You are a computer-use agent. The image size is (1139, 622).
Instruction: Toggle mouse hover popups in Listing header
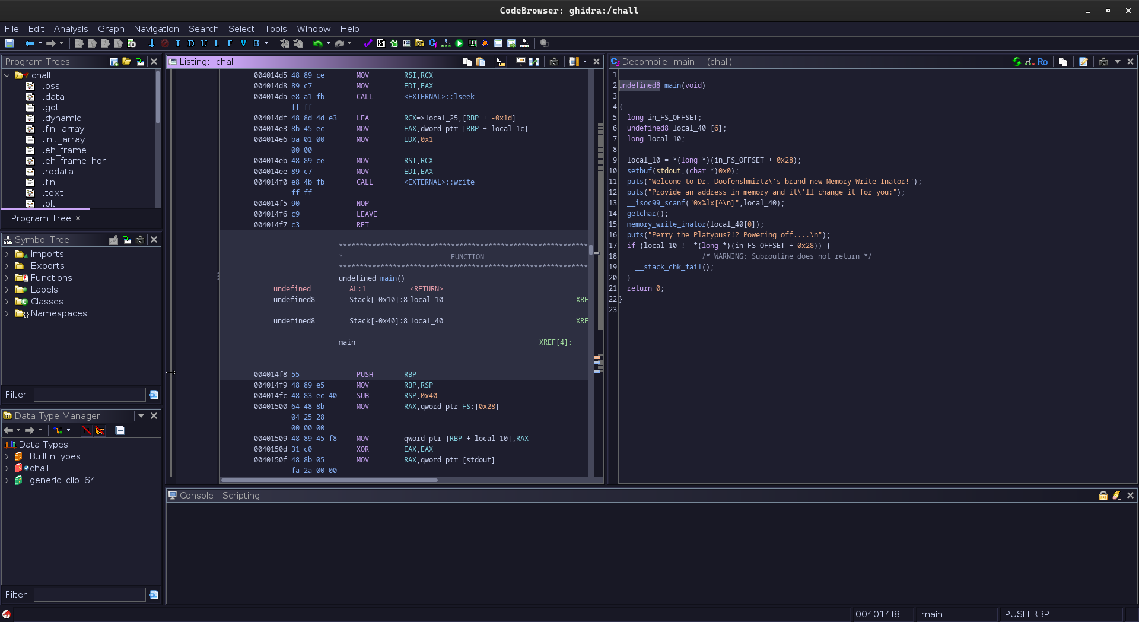(x=501, y=62)
